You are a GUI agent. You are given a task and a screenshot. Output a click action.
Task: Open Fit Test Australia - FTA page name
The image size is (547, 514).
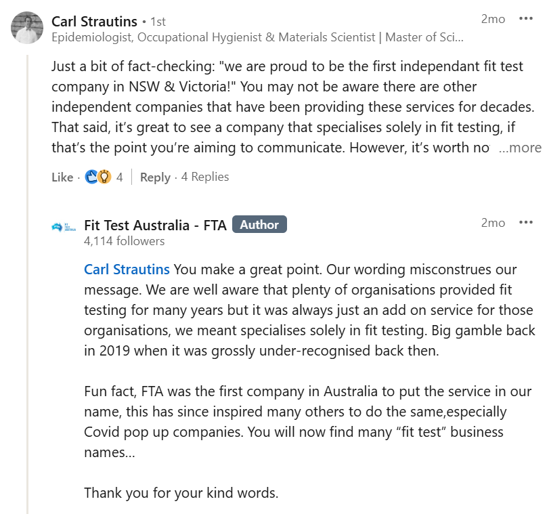click(155, 226)
